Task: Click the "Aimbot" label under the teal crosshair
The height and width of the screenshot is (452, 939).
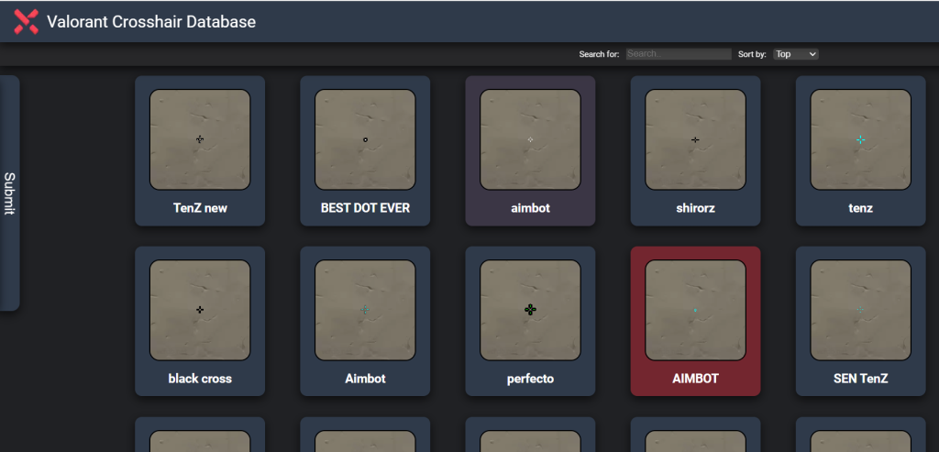Action: point(365,379)
